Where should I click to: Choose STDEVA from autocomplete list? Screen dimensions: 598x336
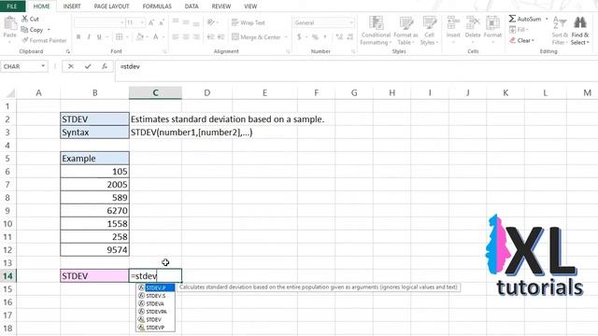(x=156, y=303)
